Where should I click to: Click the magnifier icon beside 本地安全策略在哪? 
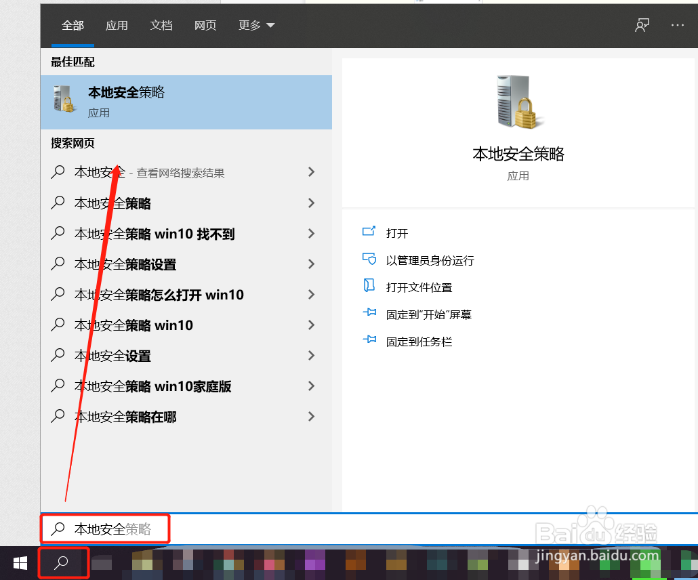[x=58, y=417]
